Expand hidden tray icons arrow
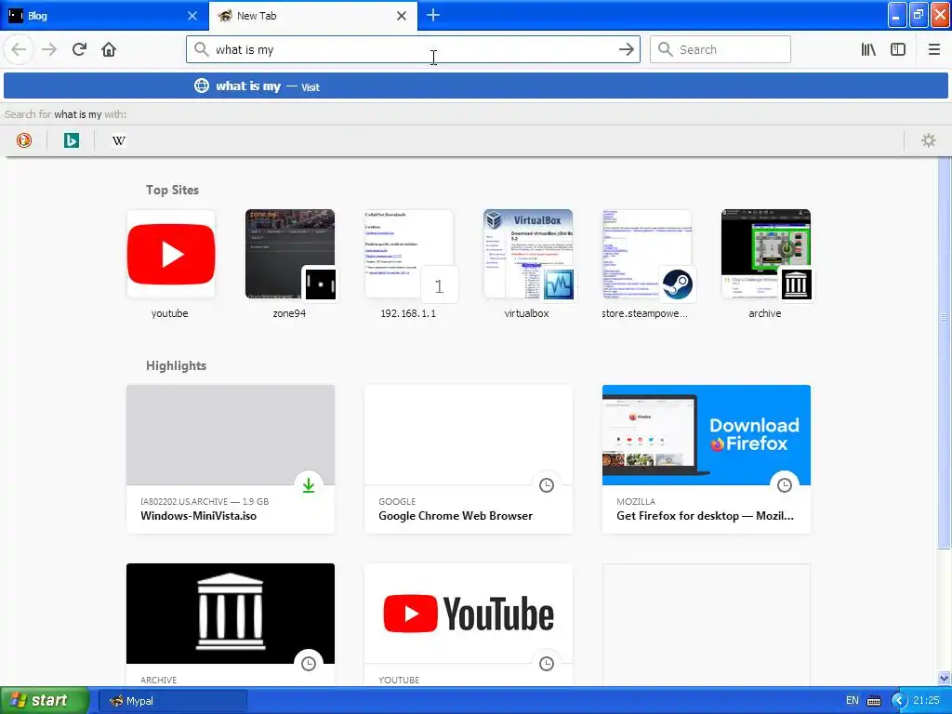Image resolution: width=952 pixels, height=714 pixels. pyautogui.click(x=899, y=701)
